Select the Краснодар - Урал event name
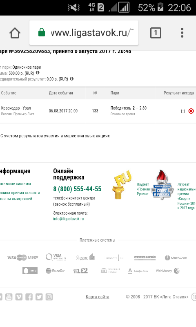The image size is (196, 327). [16, 108]
